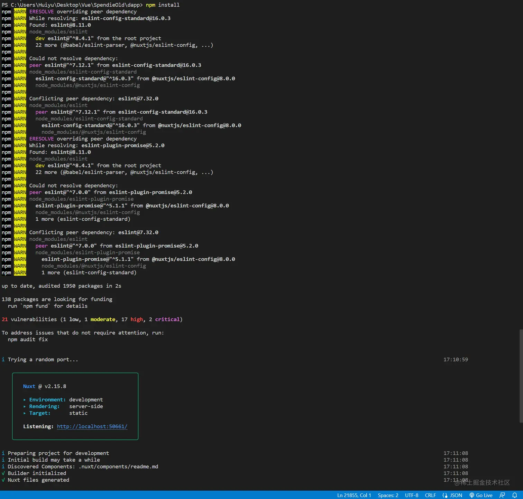
Task: Click the Go Live broadcast button
Action: click(481, 495)
